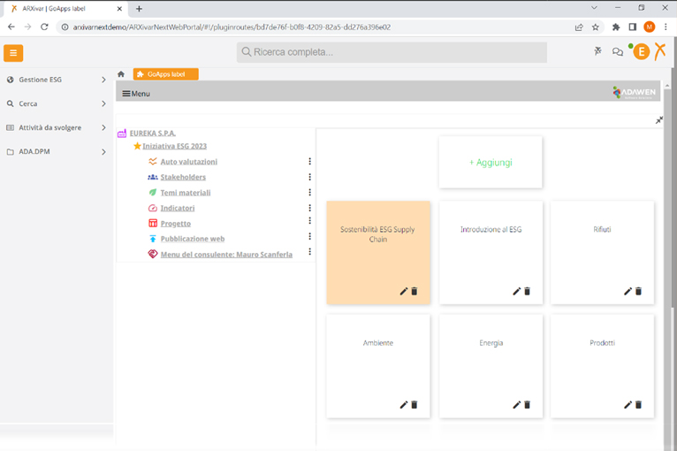The image size is (677, 451).
Task: Expand the Gestione ESG sidebar section
Action: pos(57,80)
